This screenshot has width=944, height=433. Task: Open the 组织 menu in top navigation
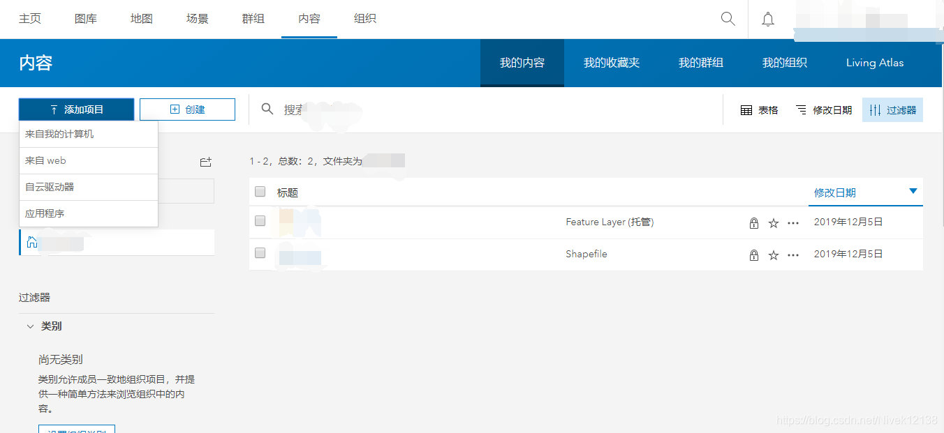click(364, 19)
